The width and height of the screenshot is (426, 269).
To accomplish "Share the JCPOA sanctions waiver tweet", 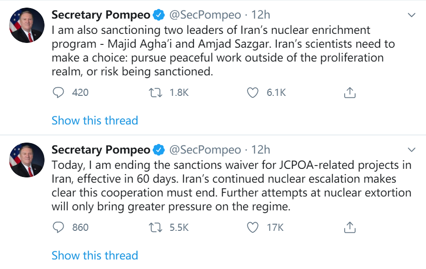I will (350, 228).
